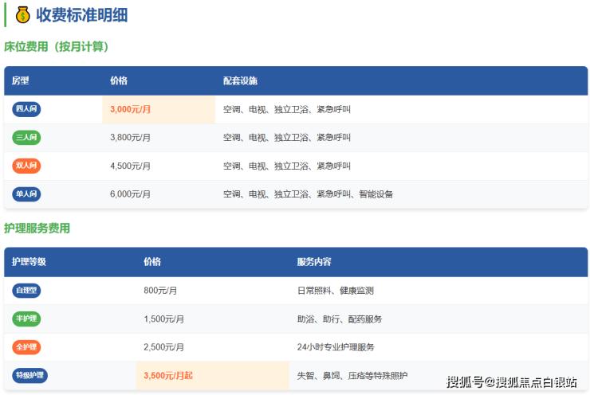Screen dimensions: 590x395
Task: Click the 自理型 nursing level badge
Action: (26, 291)
